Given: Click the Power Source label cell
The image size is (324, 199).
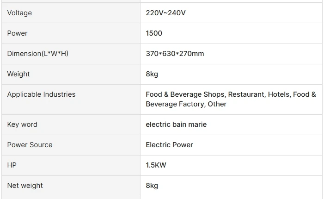Looking at the screenshot, I should coord(30,145).
